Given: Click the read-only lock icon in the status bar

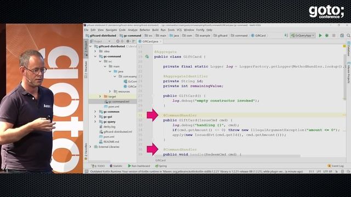Looking at the screenshot, I should click(x=336, y=171).
